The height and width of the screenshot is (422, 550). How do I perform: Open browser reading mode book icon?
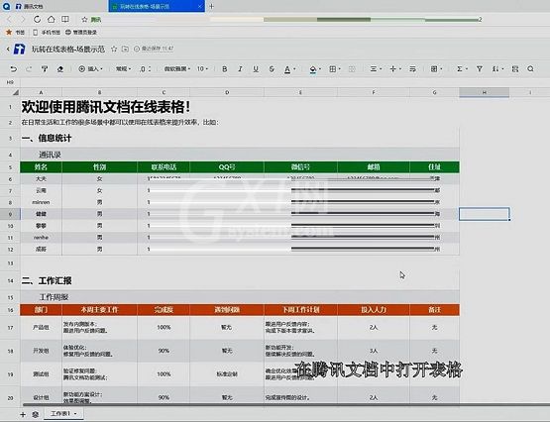[x=65, y=19]
